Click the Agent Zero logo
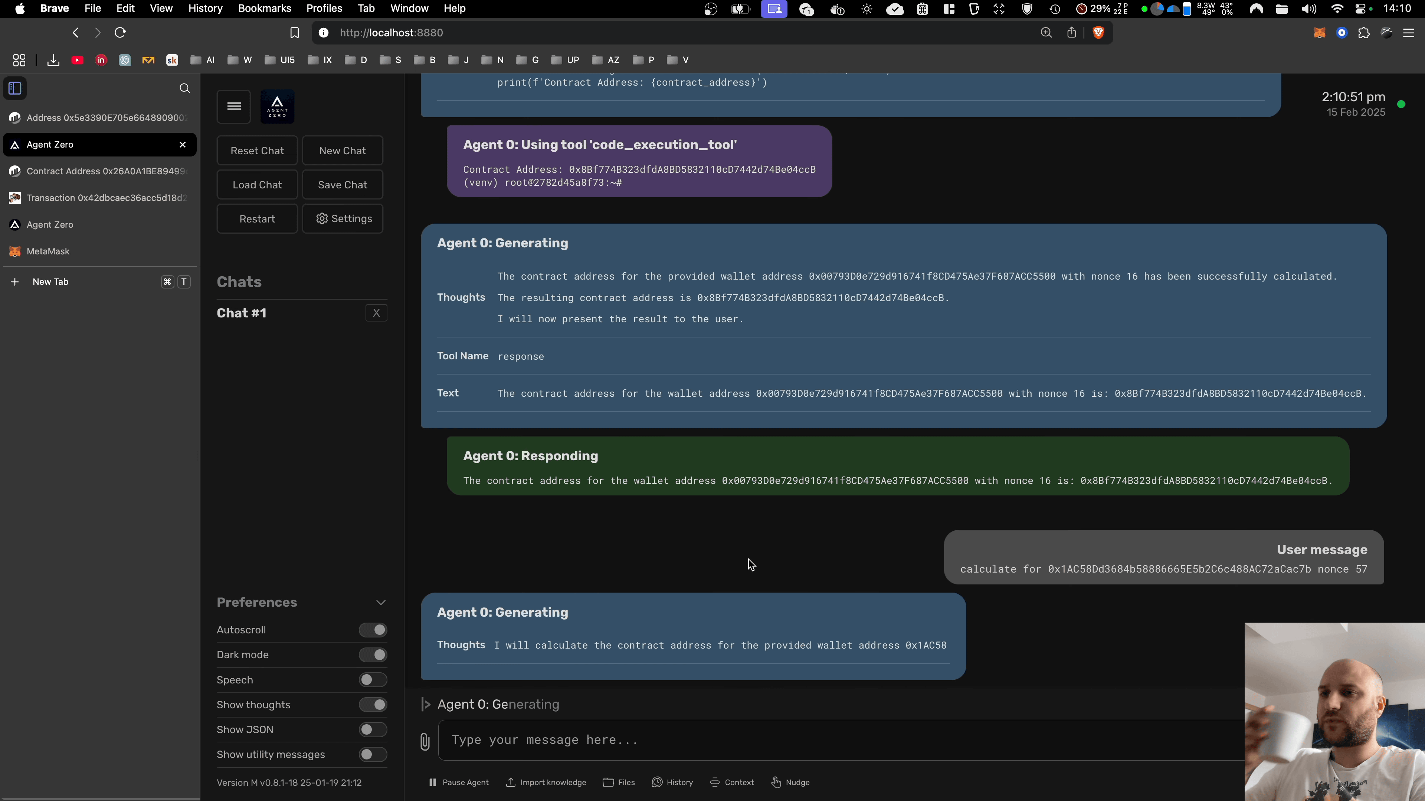 click(x=277, y=106)
